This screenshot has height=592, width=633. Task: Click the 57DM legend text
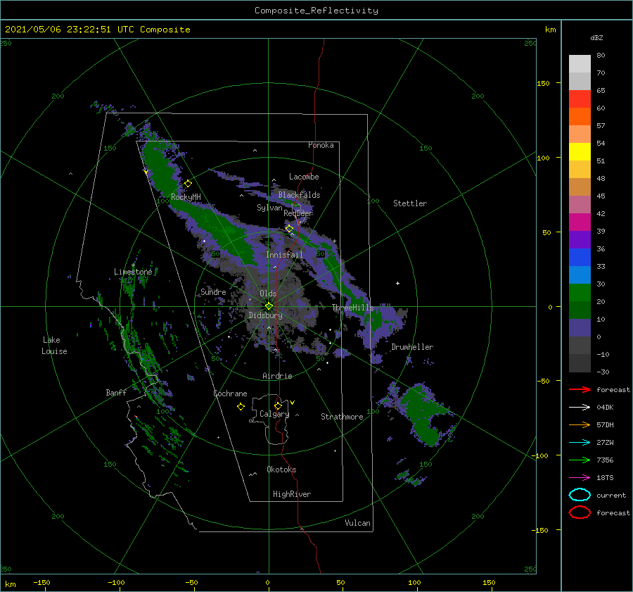tap(605, 424)
